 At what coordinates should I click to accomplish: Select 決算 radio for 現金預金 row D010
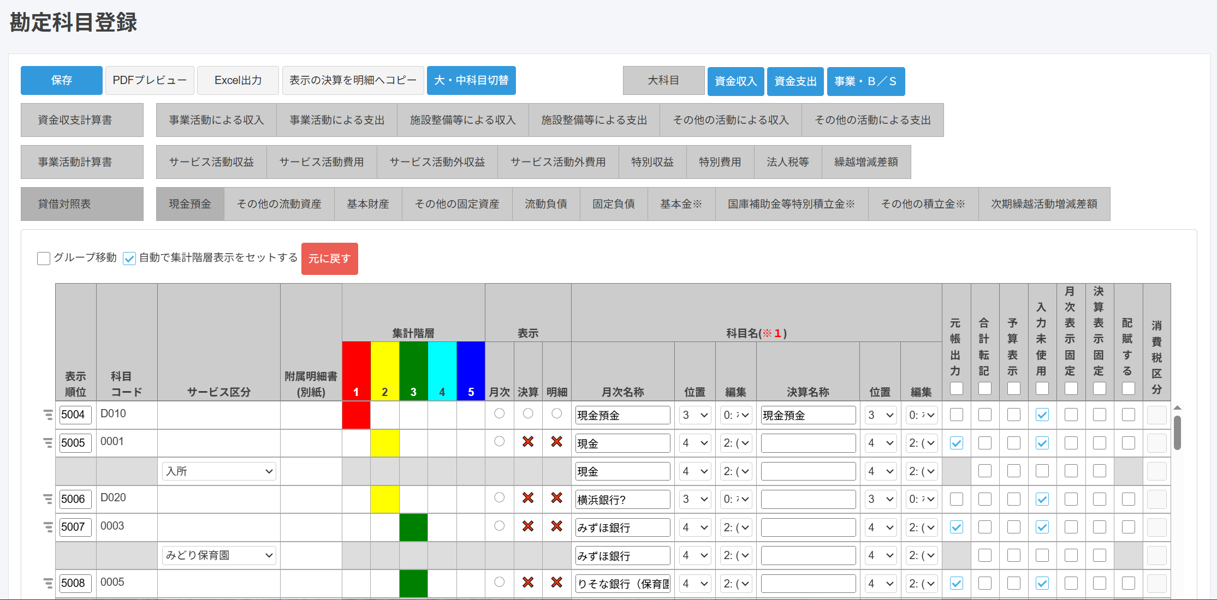pos(528,414)
